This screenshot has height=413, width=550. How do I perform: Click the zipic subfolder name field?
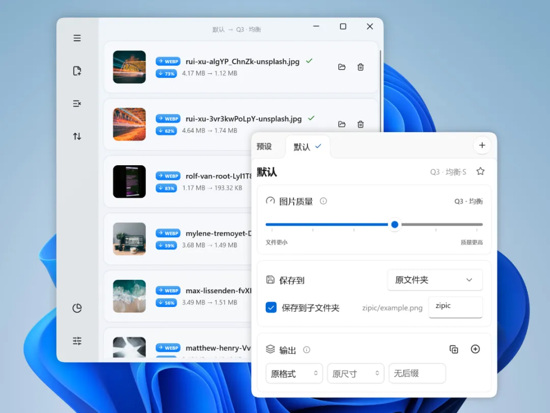[x=456, y=307]
